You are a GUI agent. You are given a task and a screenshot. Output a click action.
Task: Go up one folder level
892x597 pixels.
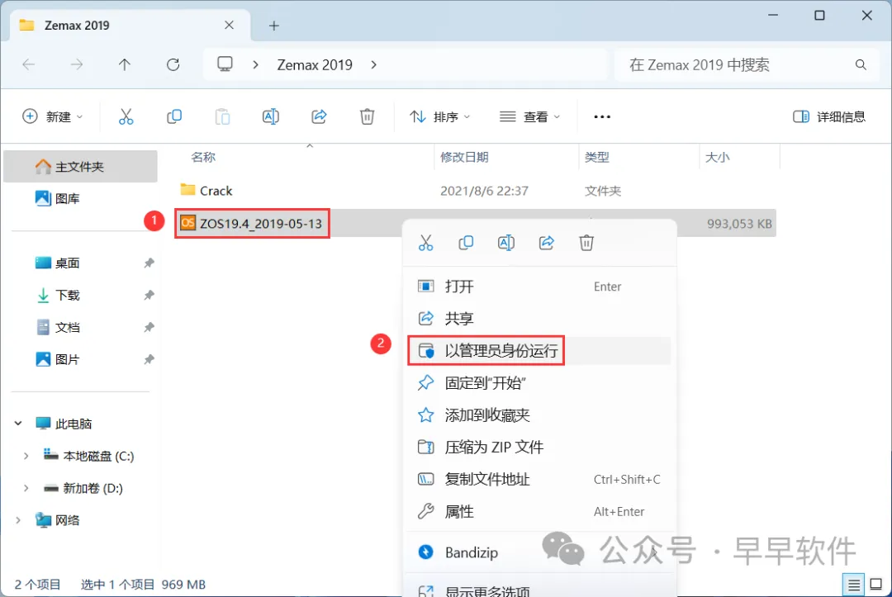coord(125,64)
